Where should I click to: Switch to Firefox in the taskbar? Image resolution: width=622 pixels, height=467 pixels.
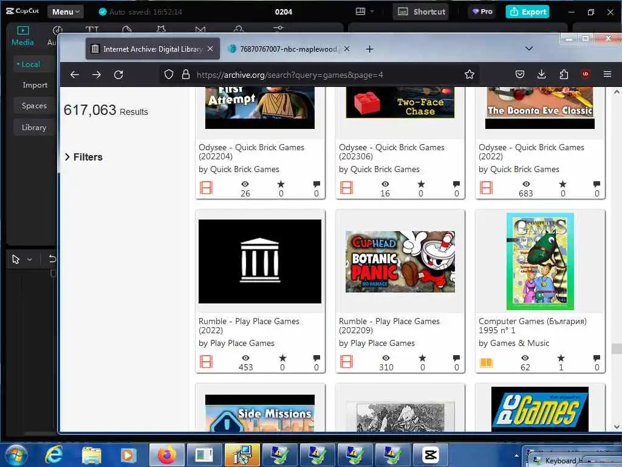coord(166,455)
